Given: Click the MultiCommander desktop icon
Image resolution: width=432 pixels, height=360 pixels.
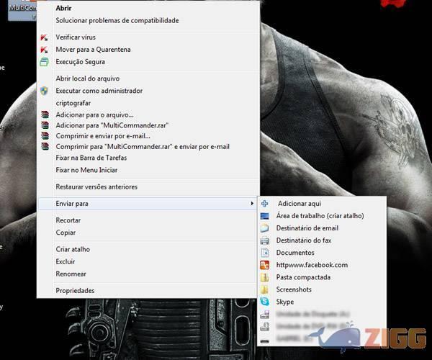Looking at the screenshot, I should 18,6.
